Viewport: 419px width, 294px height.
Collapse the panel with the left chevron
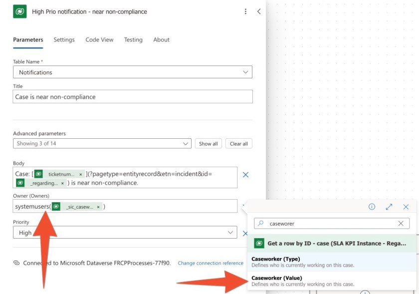259,11
